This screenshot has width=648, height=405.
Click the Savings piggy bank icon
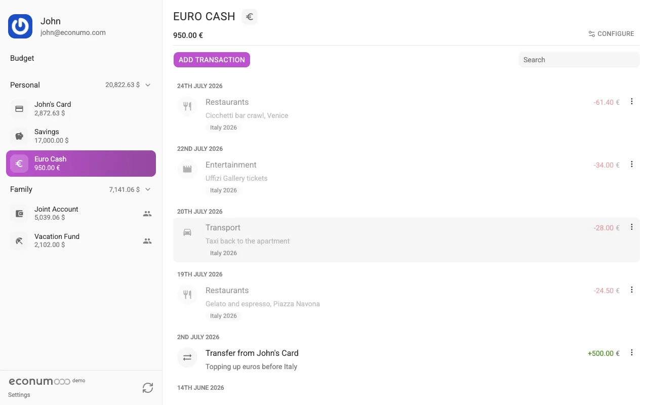coord(19,136)
